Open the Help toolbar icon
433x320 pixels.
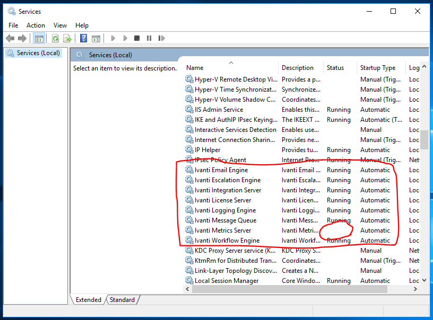pos(83,38)
